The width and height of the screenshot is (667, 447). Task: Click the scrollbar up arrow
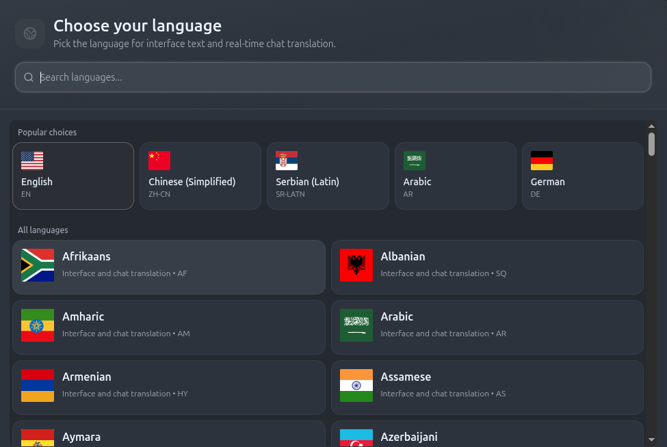click(x=651, y=126)
